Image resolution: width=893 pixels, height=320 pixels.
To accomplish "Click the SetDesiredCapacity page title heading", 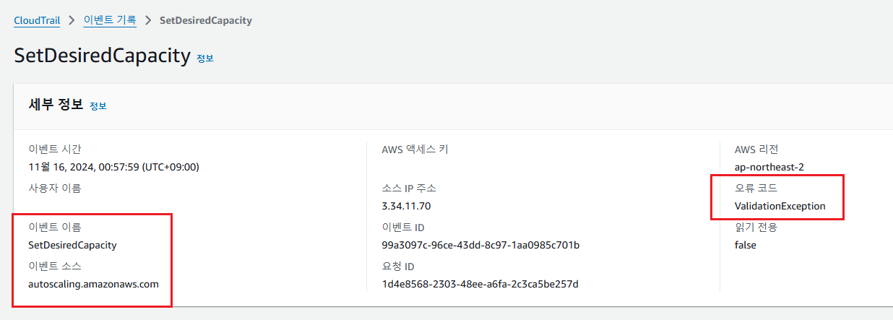I will click(102, 56).
